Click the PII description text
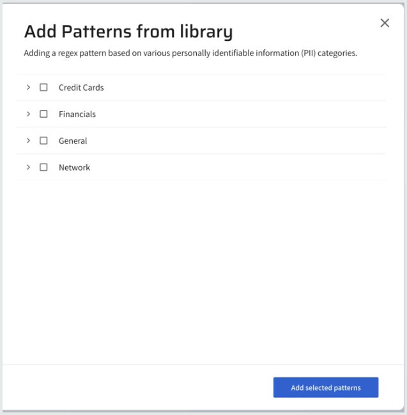407x415 pixels. (x=190, y=53)
